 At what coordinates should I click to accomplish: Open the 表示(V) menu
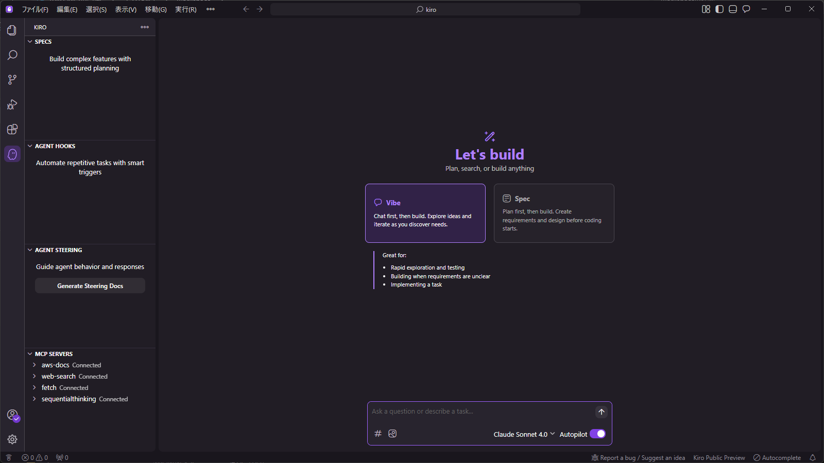click(x=126, y=9)
